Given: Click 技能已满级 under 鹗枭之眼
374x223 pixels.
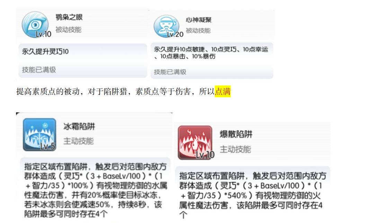Looking at the screenshot, I should tap(39, 70).
